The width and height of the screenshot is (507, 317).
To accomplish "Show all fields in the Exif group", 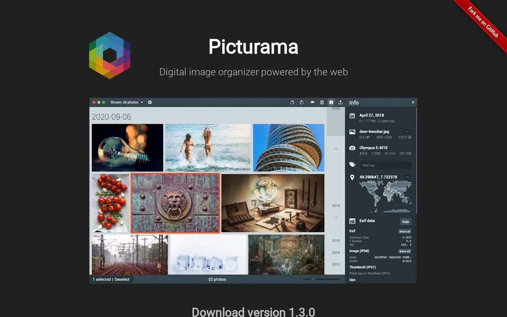I will pos(405,231).
